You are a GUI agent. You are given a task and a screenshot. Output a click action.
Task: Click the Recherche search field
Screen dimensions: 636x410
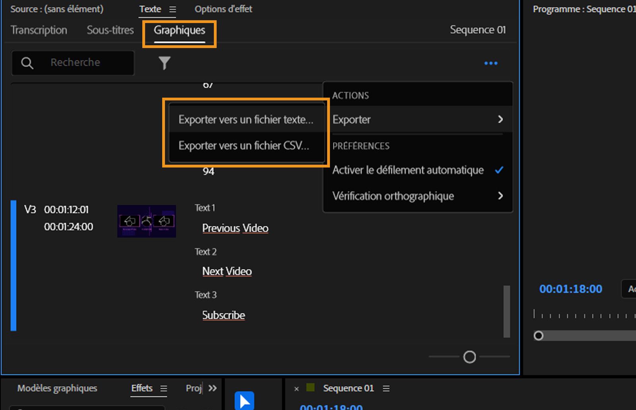[x=73, y=63]
